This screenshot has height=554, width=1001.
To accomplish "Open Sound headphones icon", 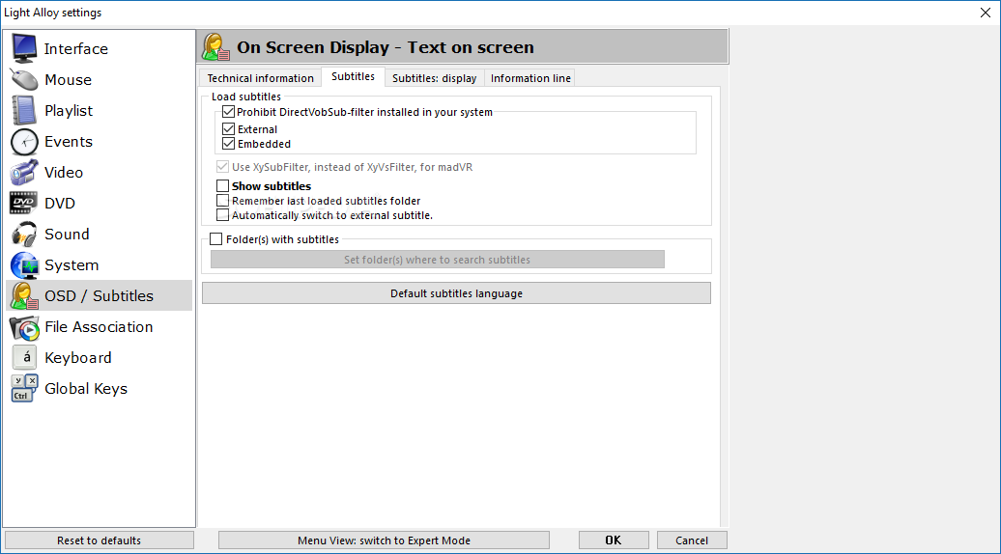I will [24, 234].
